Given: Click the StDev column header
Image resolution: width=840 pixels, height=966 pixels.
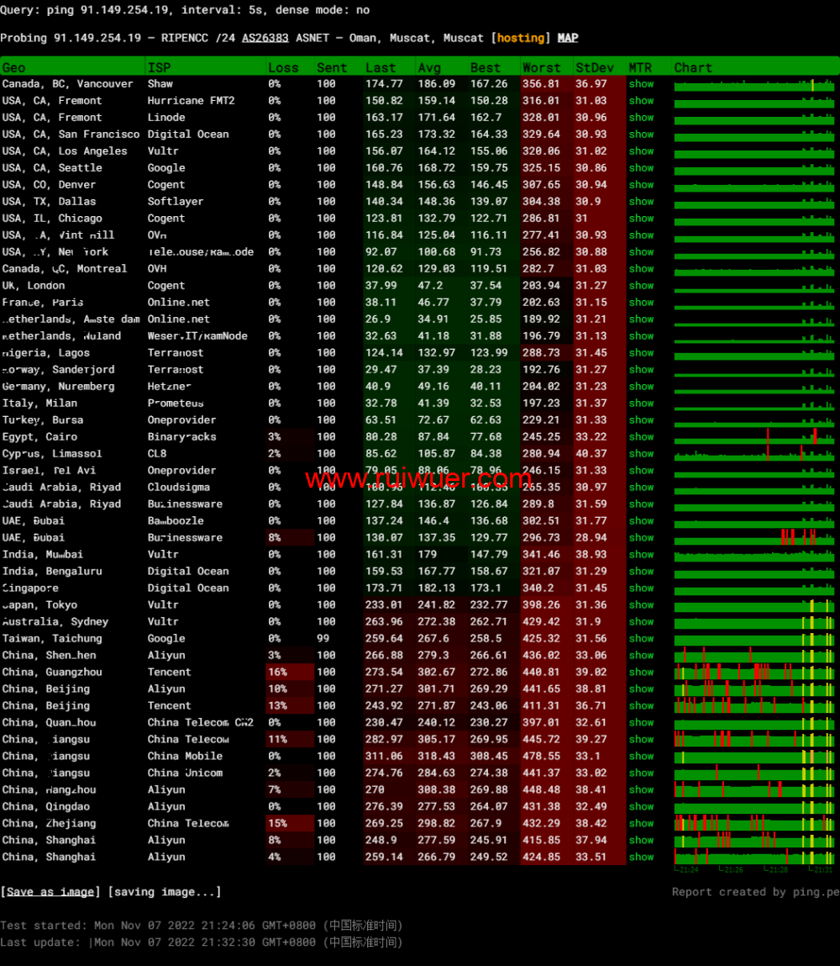Looking at the screenshot, I should (x=595, y=67).
